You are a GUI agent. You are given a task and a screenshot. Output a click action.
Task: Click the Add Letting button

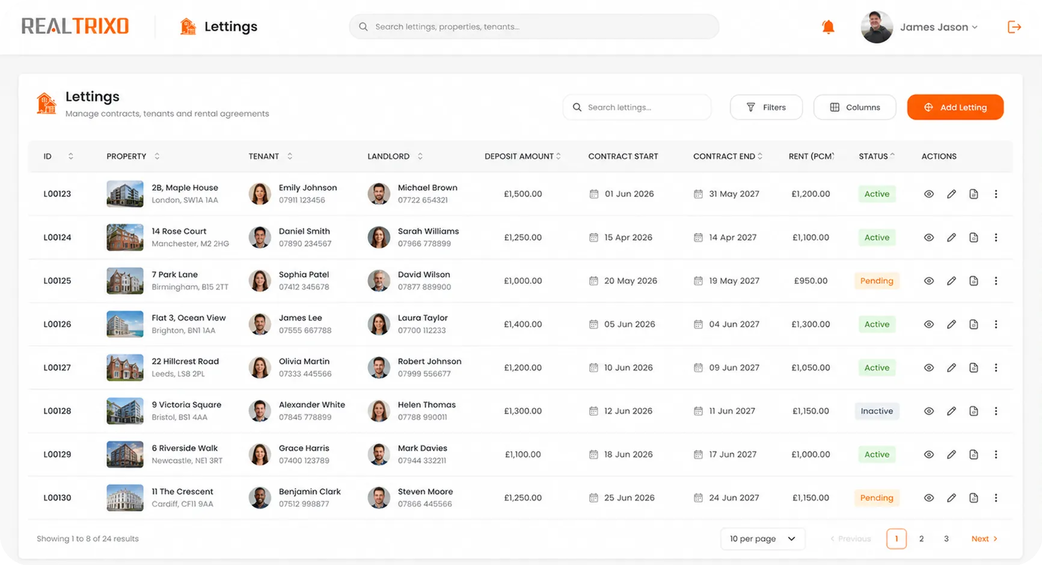955,107
